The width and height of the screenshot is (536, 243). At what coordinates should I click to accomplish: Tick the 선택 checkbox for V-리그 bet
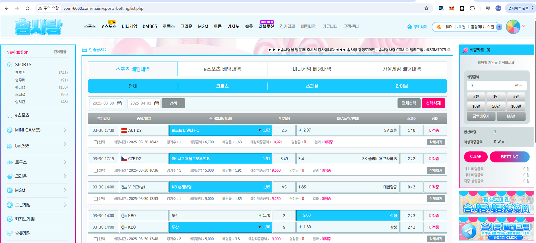tap(96, 199)
